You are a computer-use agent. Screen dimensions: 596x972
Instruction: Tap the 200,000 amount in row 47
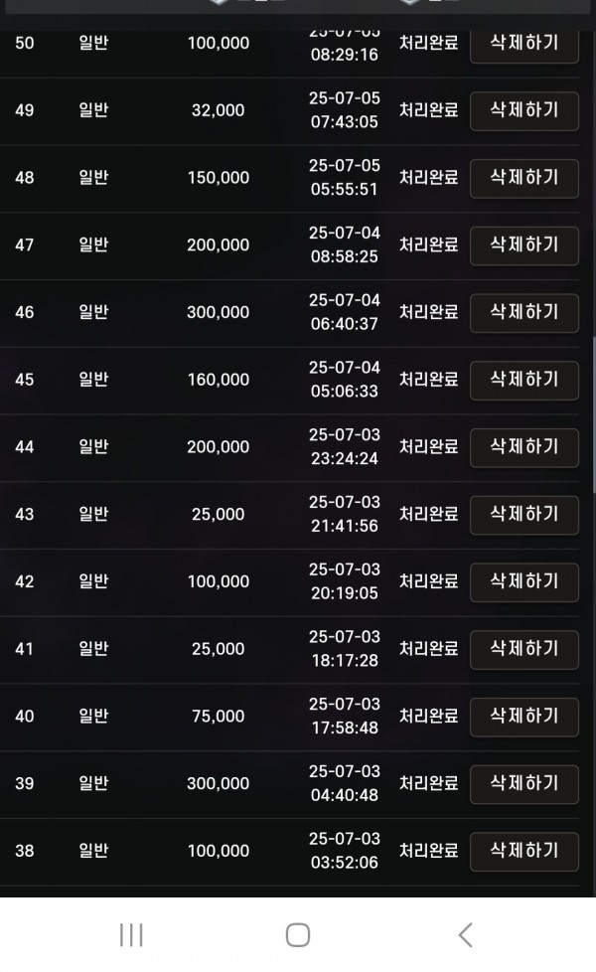[x=218, y=245]
